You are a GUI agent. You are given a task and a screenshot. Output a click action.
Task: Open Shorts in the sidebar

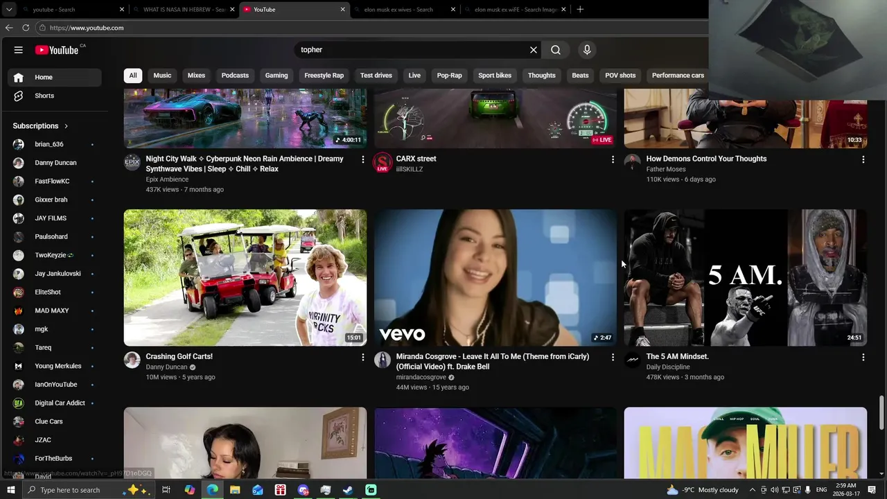[x=55, y=96]
